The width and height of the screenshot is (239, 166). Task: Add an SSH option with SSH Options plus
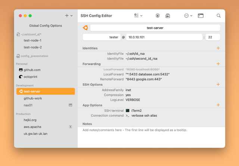tap(218, 84)
